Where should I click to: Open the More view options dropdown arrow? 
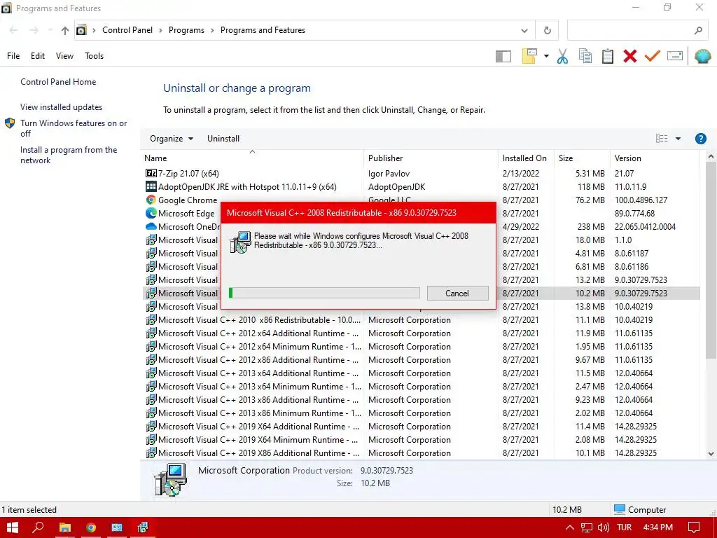[678, 139]
